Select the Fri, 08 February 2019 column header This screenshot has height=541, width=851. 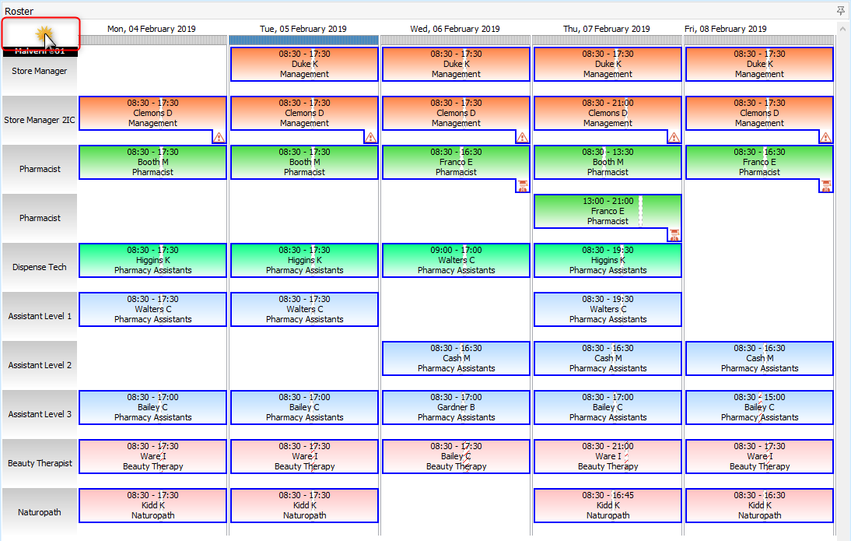(726, 29)
